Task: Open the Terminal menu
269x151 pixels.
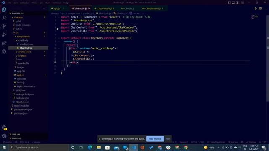Action: click(x=57, y=3)
